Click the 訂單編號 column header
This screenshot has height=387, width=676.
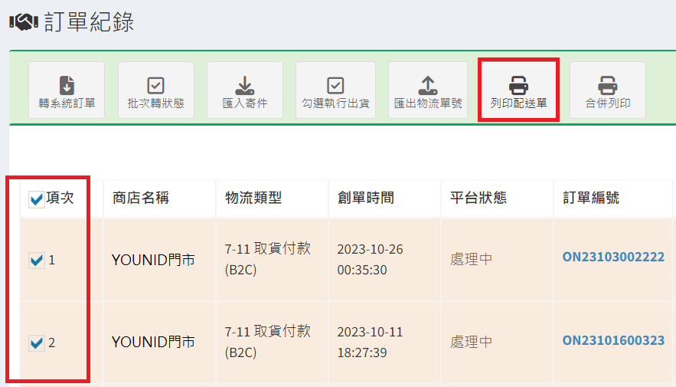coord(591,198)
